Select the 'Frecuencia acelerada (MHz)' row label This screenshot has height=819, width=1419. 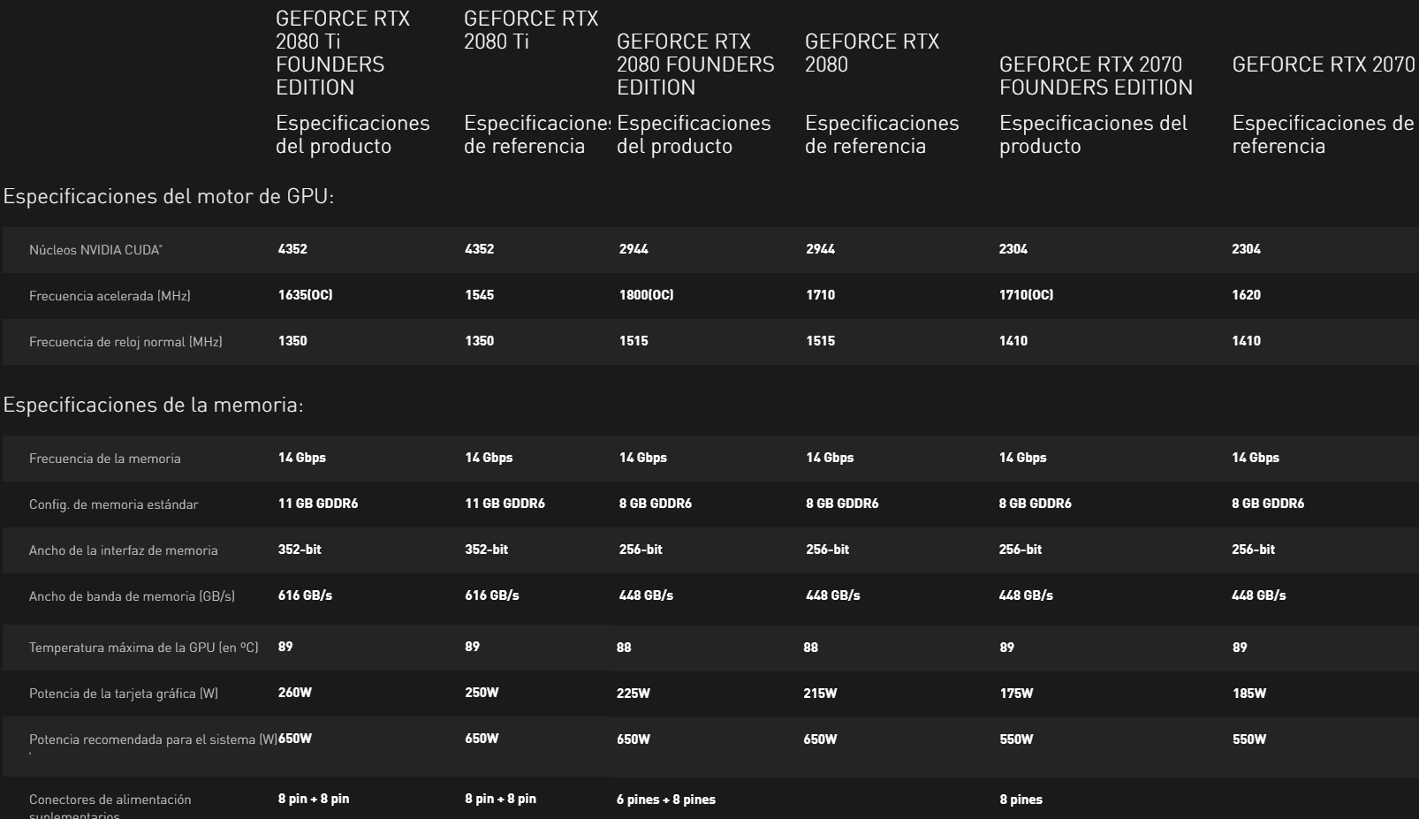110,296
